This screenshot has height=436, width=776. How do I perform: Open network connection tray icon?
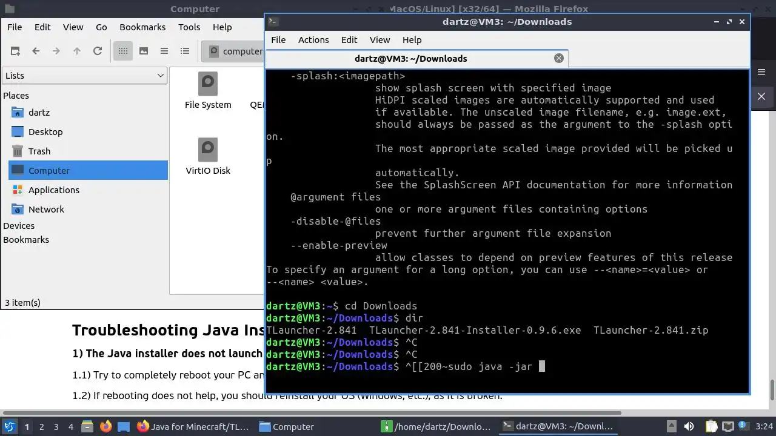[x=728, y=426]
